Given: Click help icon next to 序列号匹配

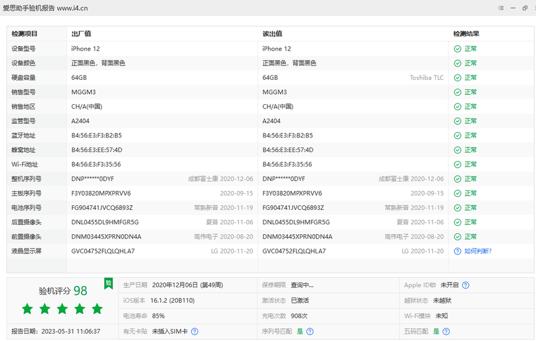Looking at the screenshot, I should pyautogui.click(x=310, y=331).
